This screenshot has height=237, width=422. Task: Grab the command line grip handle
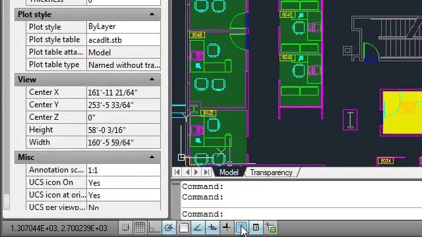tap(176, 184)
